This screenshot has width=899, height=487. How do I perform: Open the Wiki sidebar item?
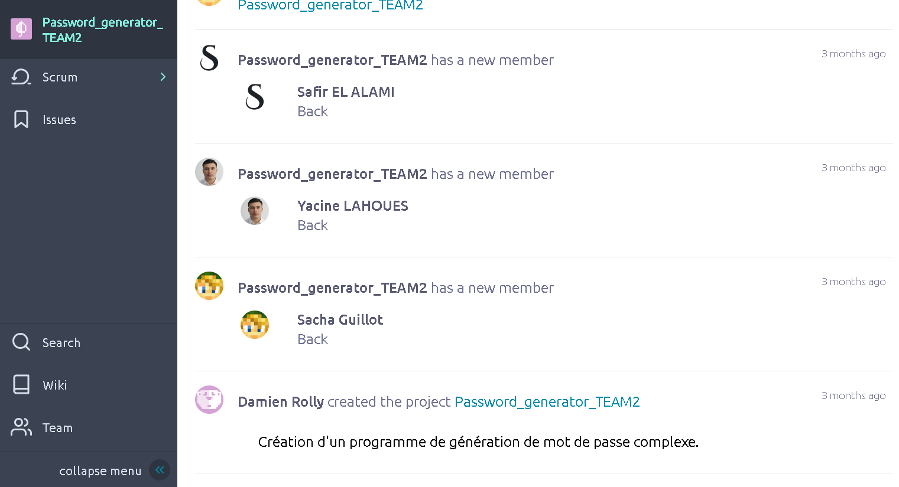point(54,385)
